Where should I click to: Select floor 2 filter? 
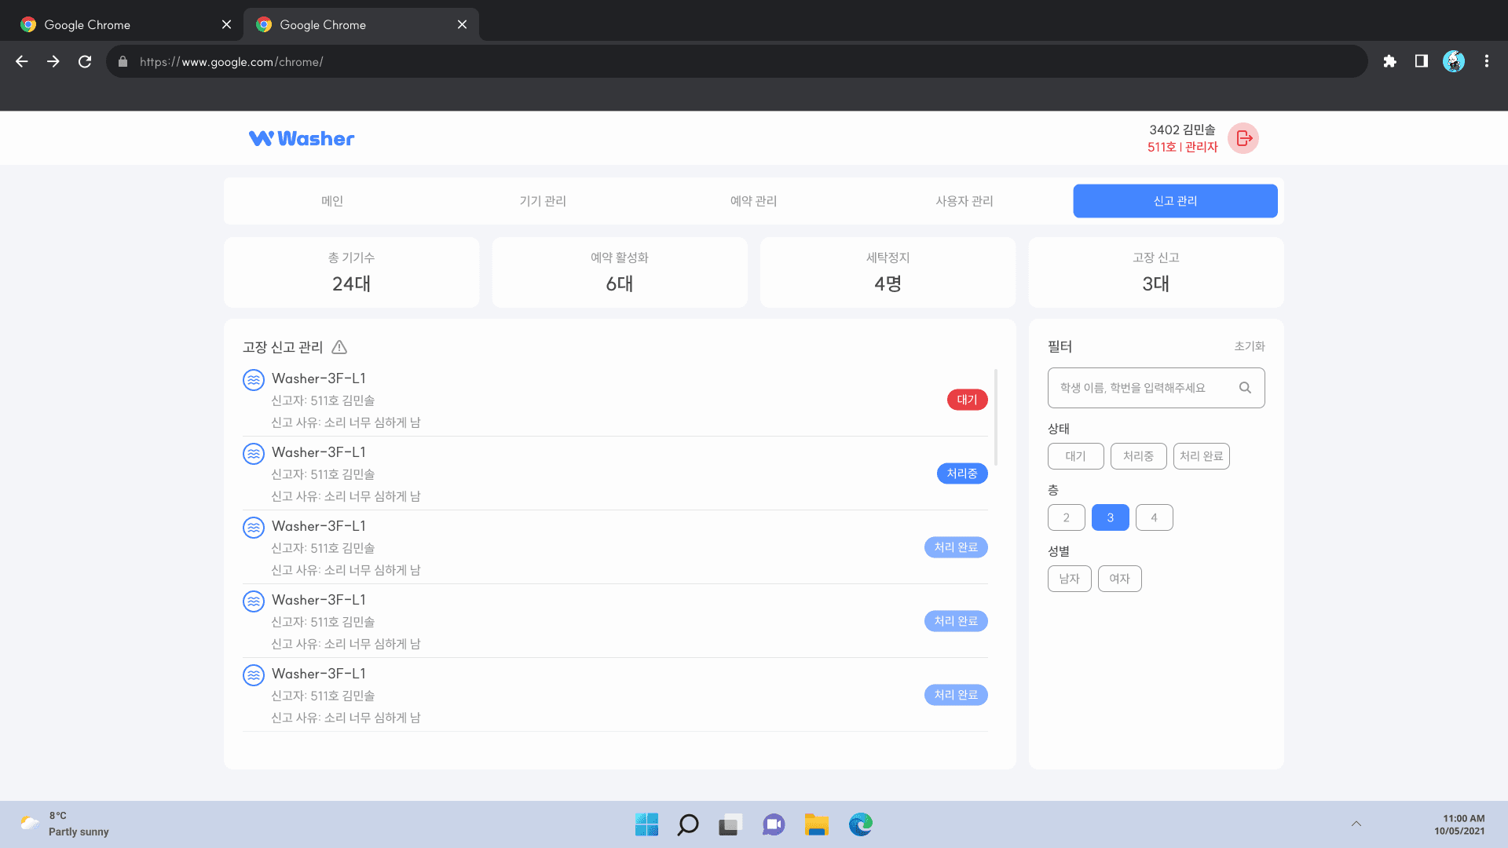coord(1066,517)
